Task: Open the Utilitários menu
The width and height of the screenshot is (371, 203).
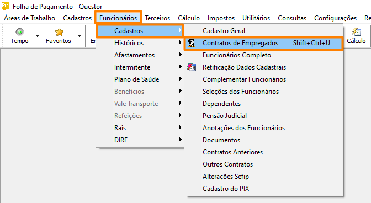Action: (x=256, y=18)
